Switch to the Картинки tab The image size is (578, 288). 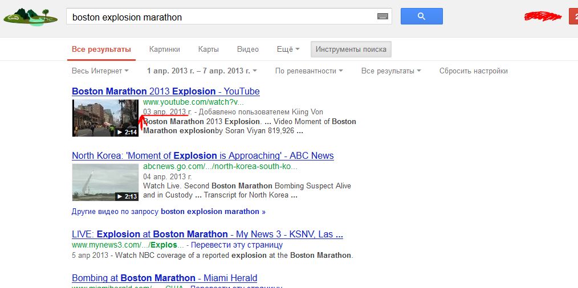click(164, 50)
